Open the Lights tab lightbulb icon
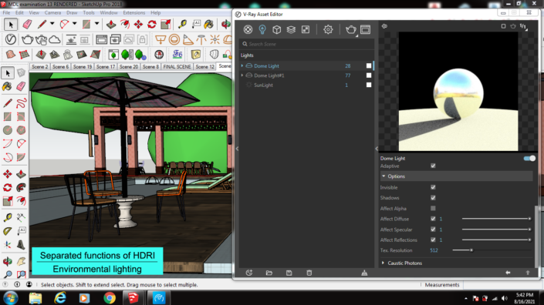The image size is (544, 305). click(x=262, y=30)
